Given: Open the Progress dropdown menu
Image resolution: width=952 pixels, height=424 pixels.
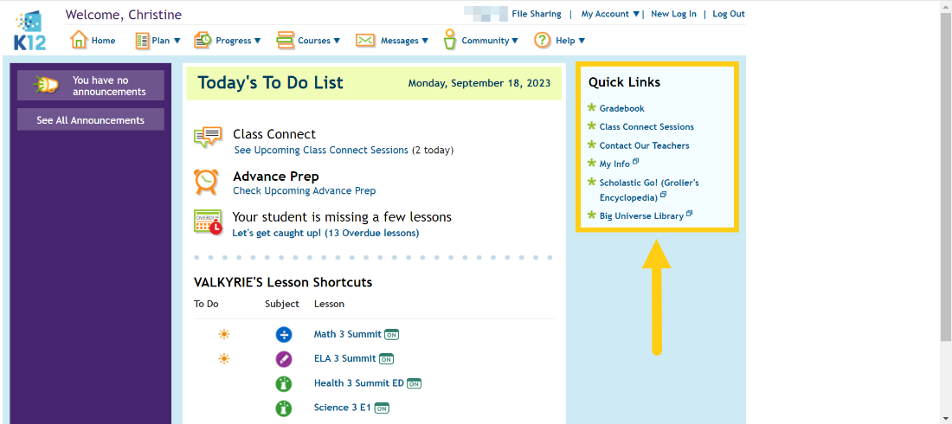Looking at the screenshot, I should click(x=227, y=41).
